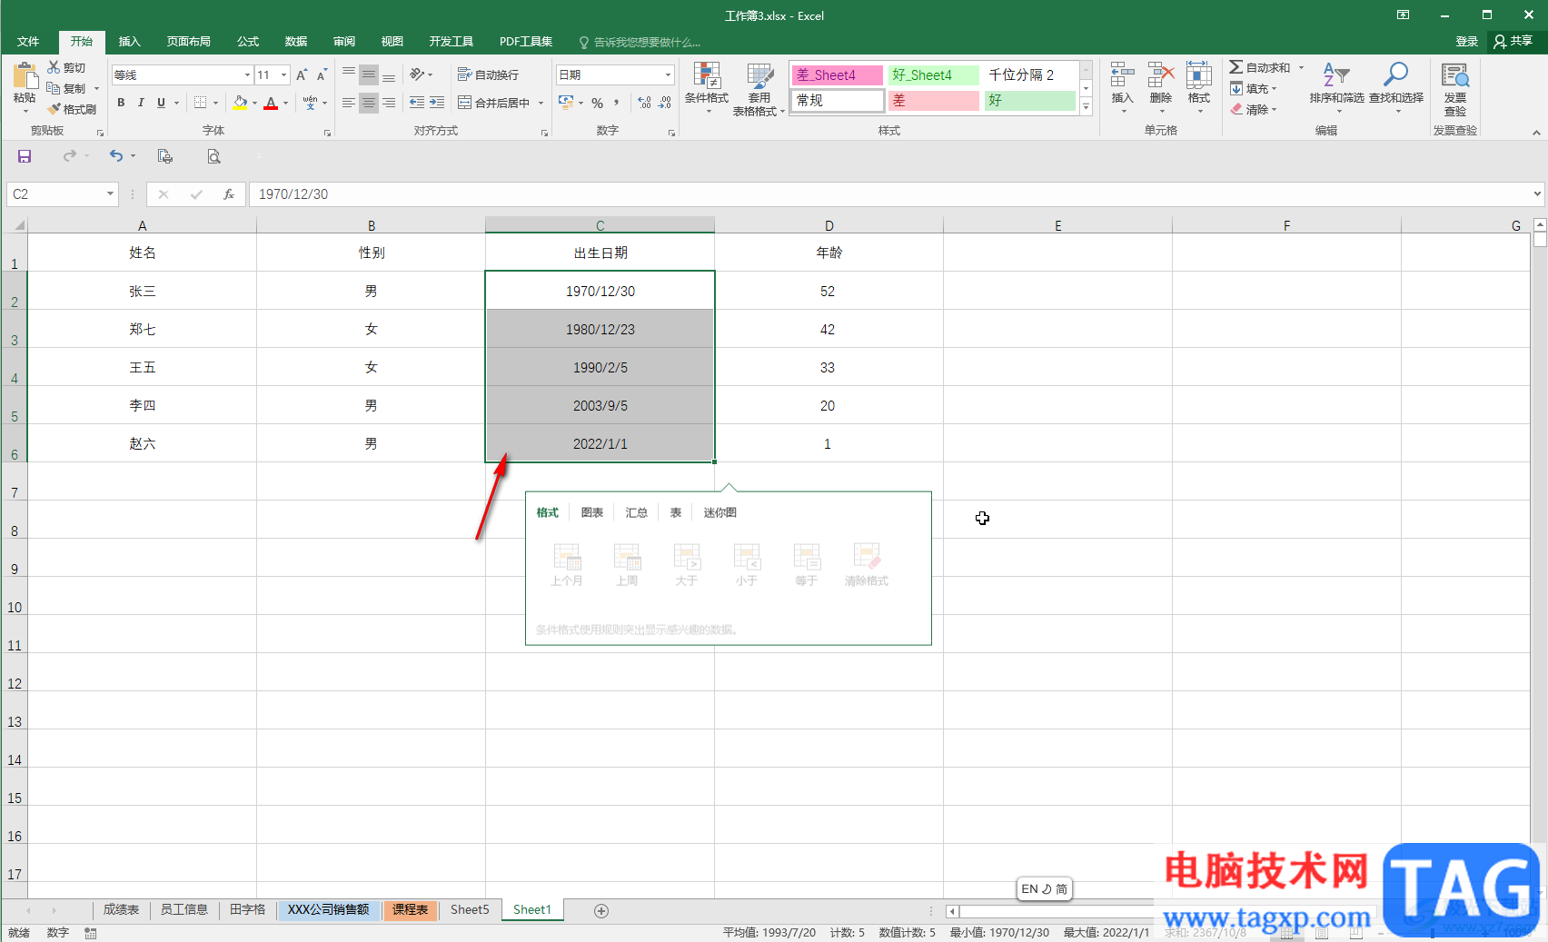
Task: Open the Conditional Formatting icon
Action: 707,75
